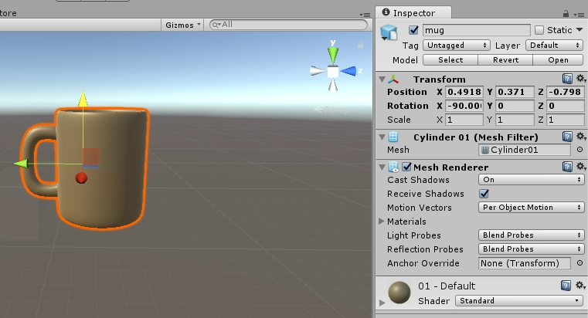The image size is (588, 318).
Task: Collapse the Mesh Filter component foldout
Action: [x=382, y=137]
